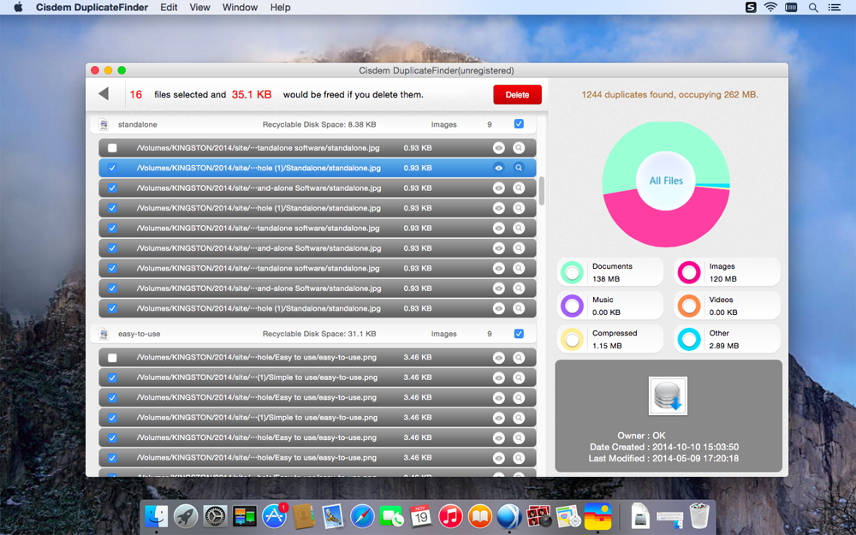The width and height of the screenshot is (856, 535).
Task: Reveal unchecked standalone.jpg with magnifier icon
Action: coord(519,148)
